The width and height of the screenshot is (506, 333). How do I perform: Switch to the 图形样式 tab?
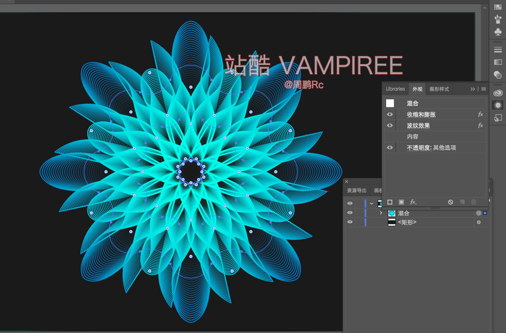click(x=439, y=89)
